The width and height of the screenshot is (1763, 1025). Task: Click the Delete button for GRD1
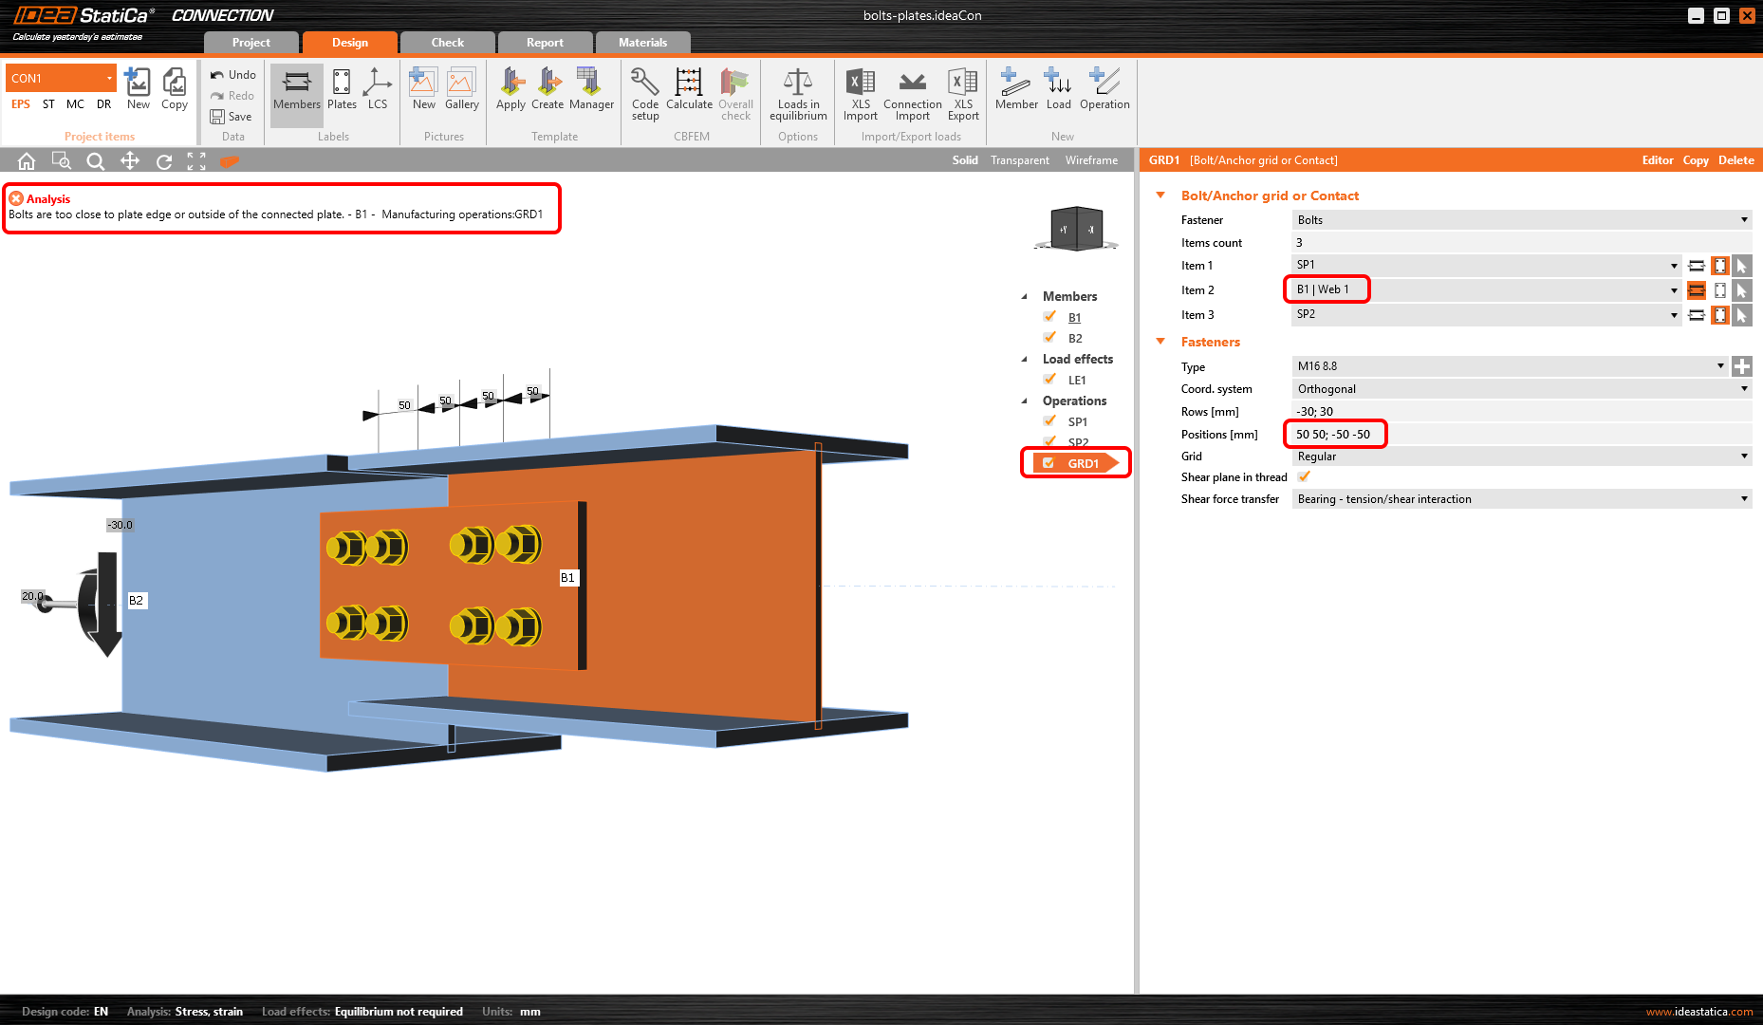1735,160
